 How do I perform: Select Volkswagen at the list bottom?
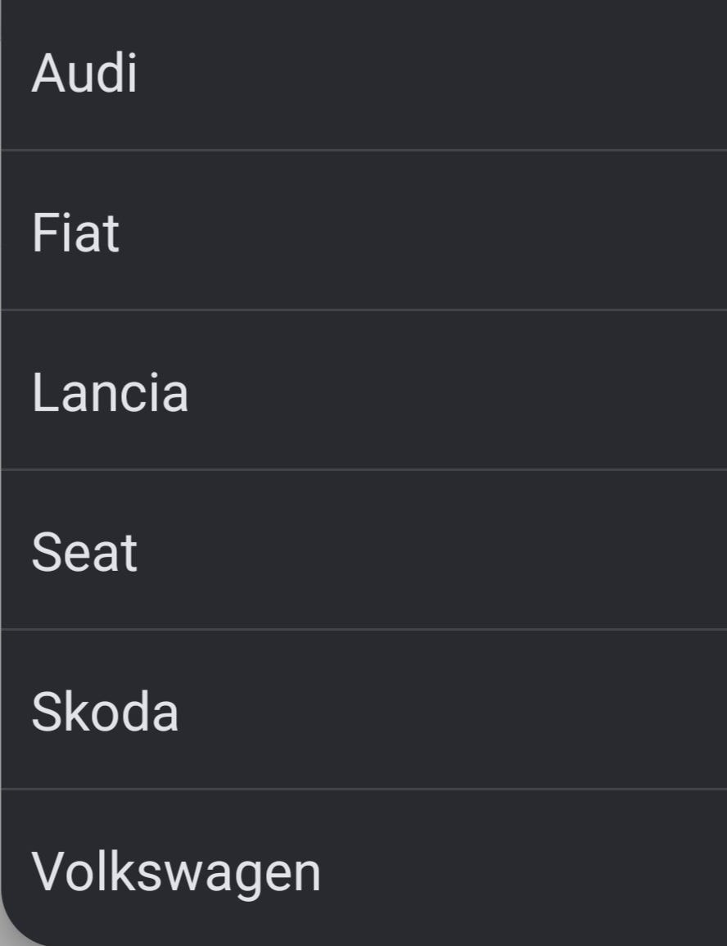(x=176, y=871)
